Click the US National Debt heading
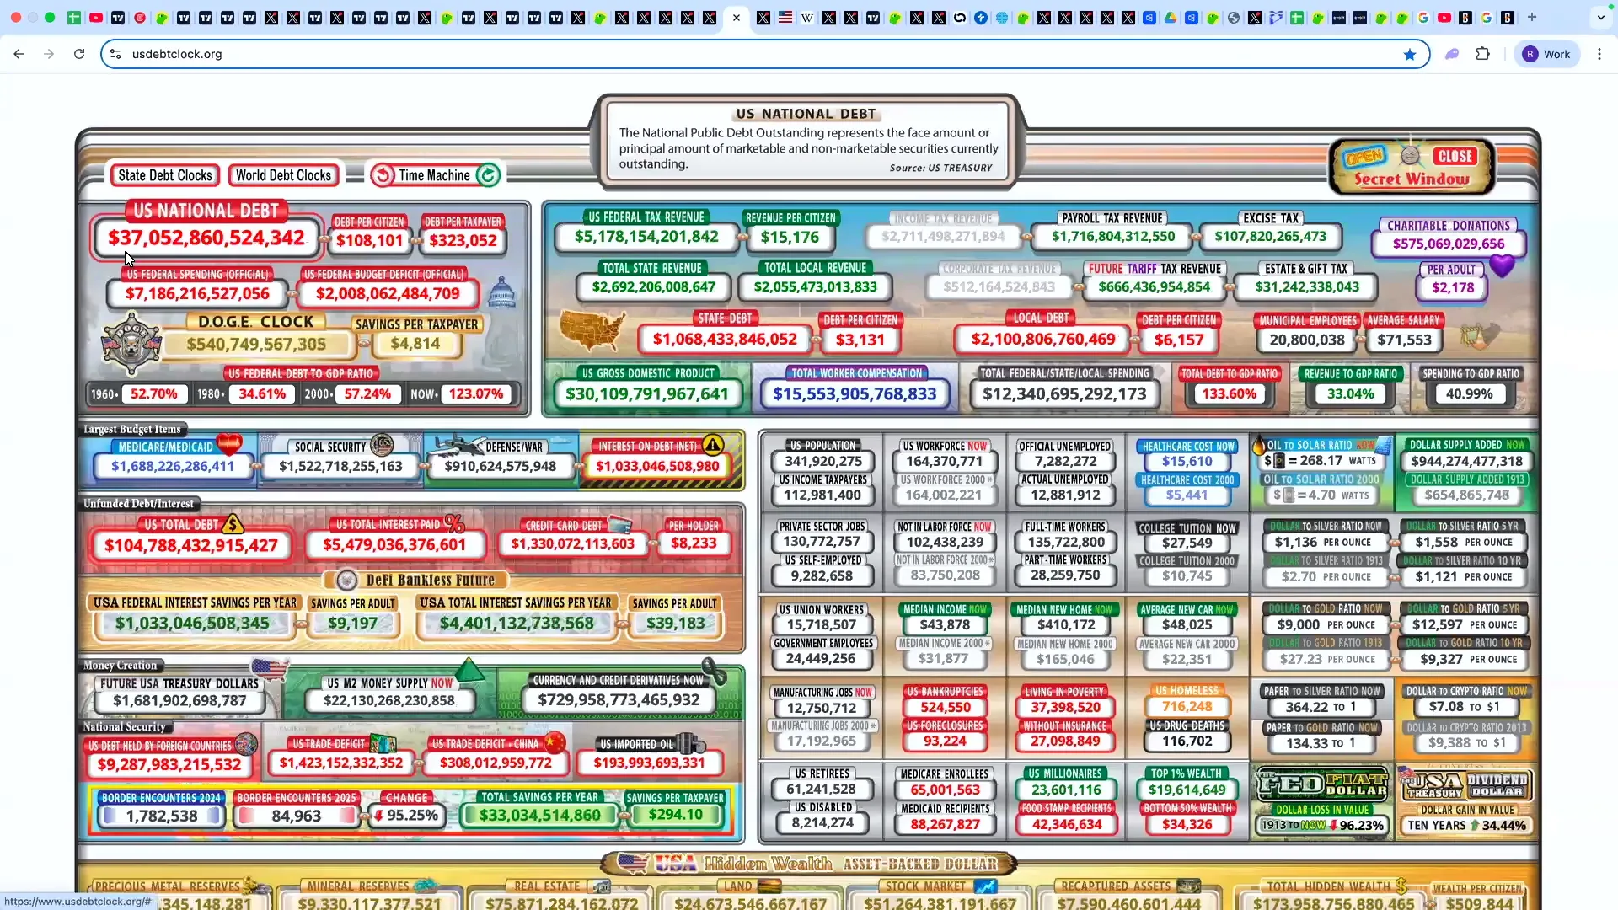Viewport: 1618px width, 910px height. click(x=206, y=211)
